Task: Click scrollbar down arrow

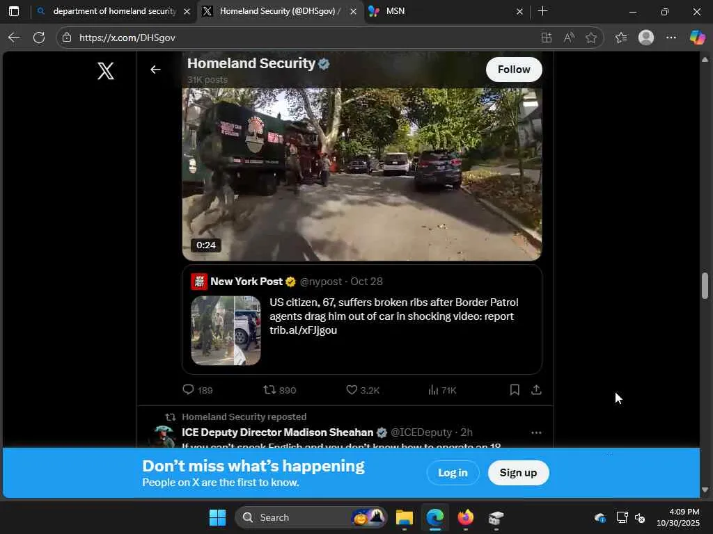Action: pyautogui.click(x=705, y=490)
